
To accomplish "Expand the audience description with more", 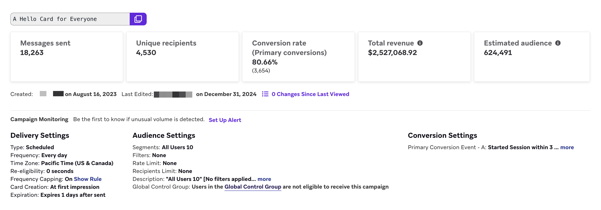I will 264,179.
